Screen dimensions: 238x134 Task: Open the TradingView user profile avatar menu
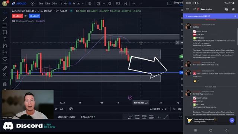tap(5, 3)
